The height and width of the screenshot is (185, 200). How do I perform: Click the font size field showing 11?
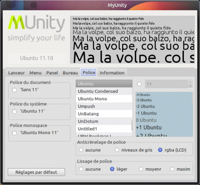click(167, 84)
